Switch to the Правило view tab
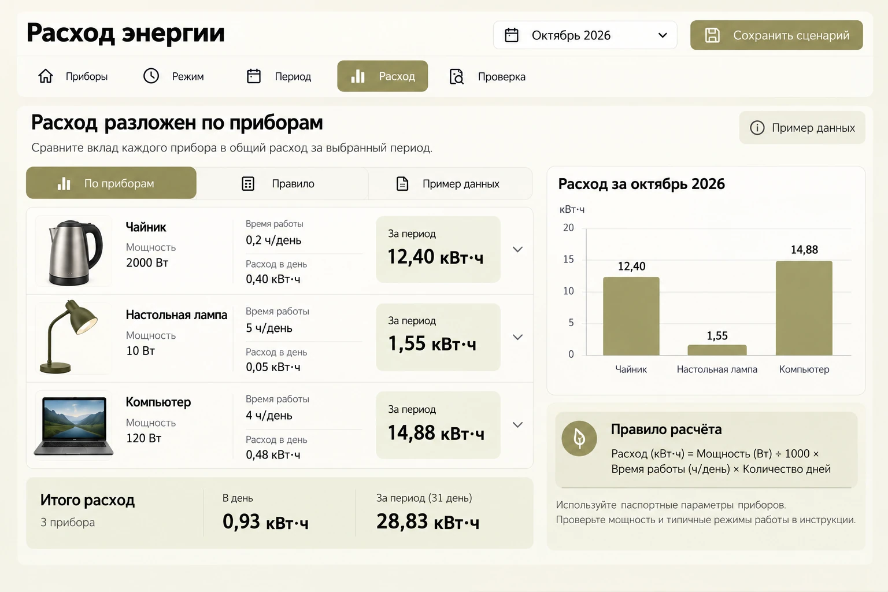Viewport: 888px width, 592px height. click(282, 184)
